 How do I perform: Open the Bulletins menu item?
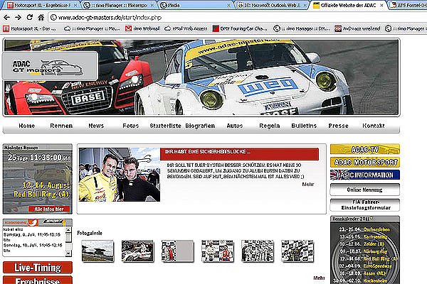coord(304,126)
